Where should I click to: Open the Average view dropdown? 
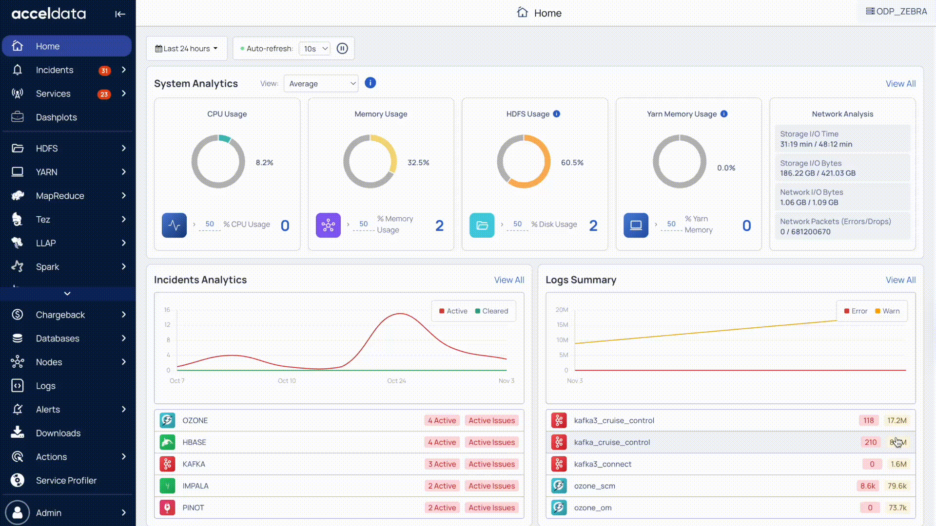321,84
